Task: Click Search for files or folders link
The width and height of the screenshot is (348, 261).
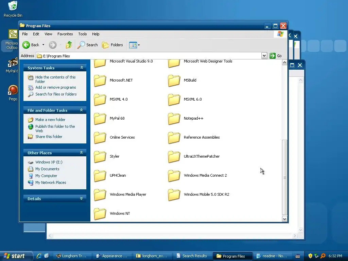Action: [x=56, y=94]
